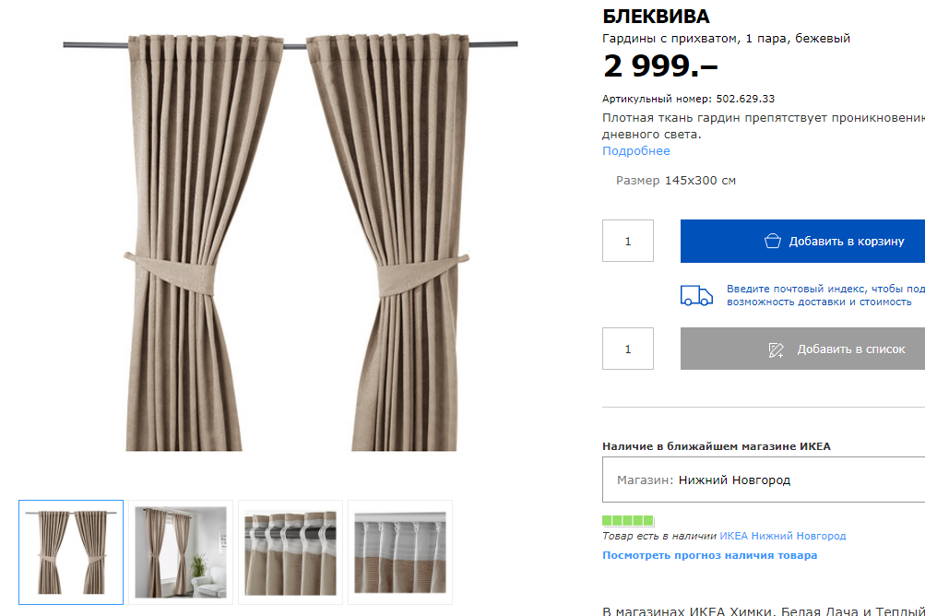Screen dimensions: 925x616
Task: Click the delivery truck icon
Action: click(696, 295)
